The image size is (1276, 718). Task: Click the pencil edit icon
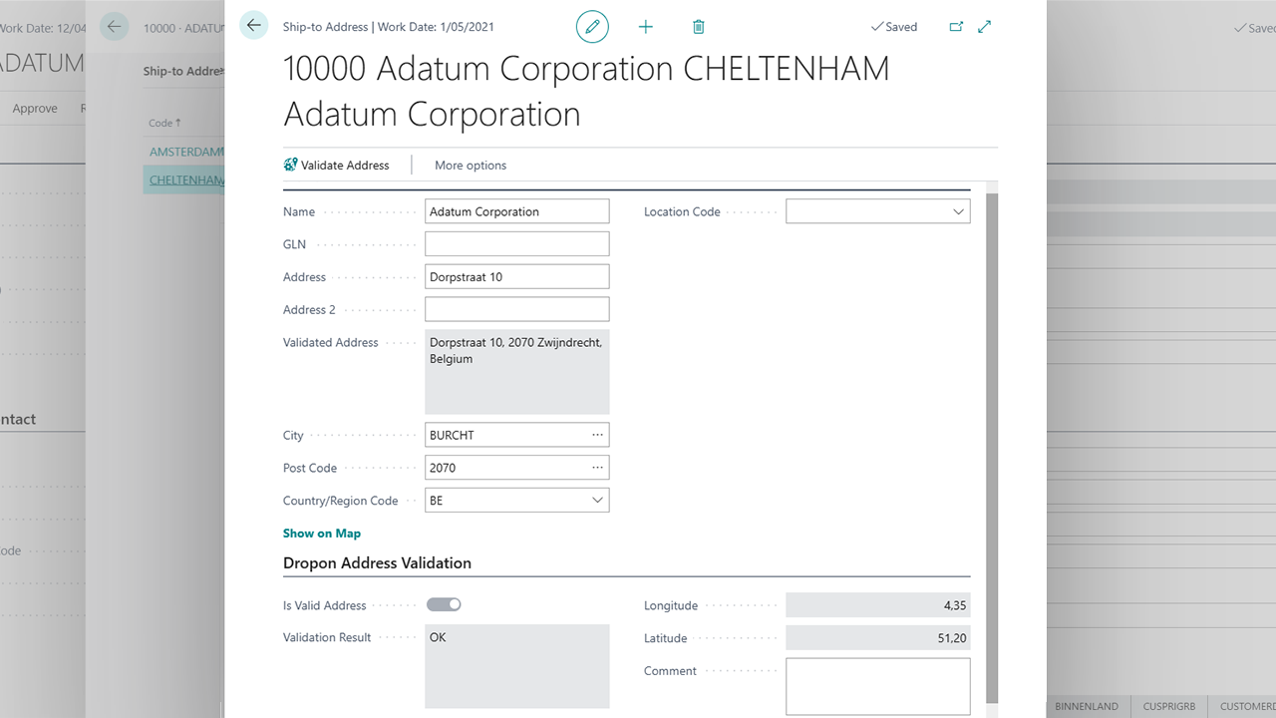(592, 27)
